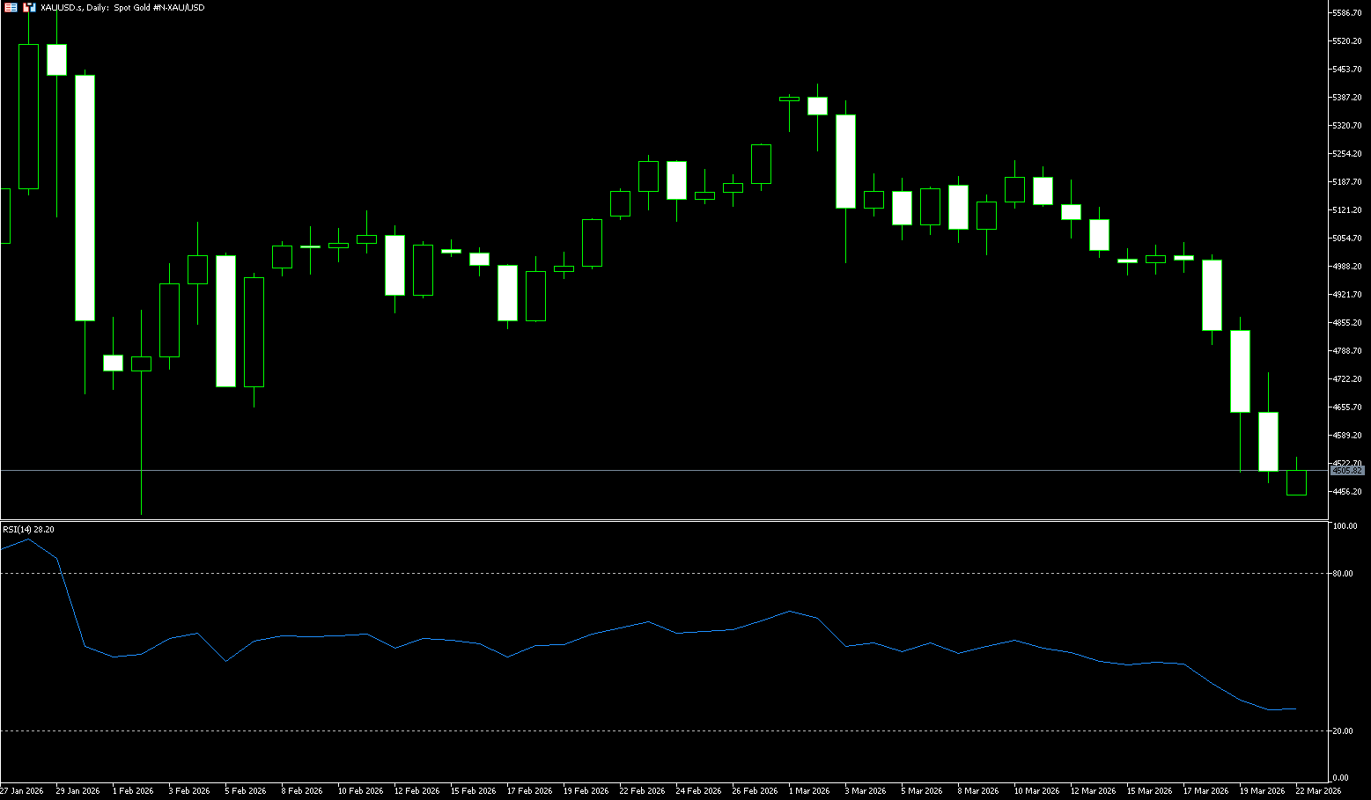1371x800 pixels.
Task: Click the 80.00 overbought level on RSI scale
Action: click(1343, 574)
